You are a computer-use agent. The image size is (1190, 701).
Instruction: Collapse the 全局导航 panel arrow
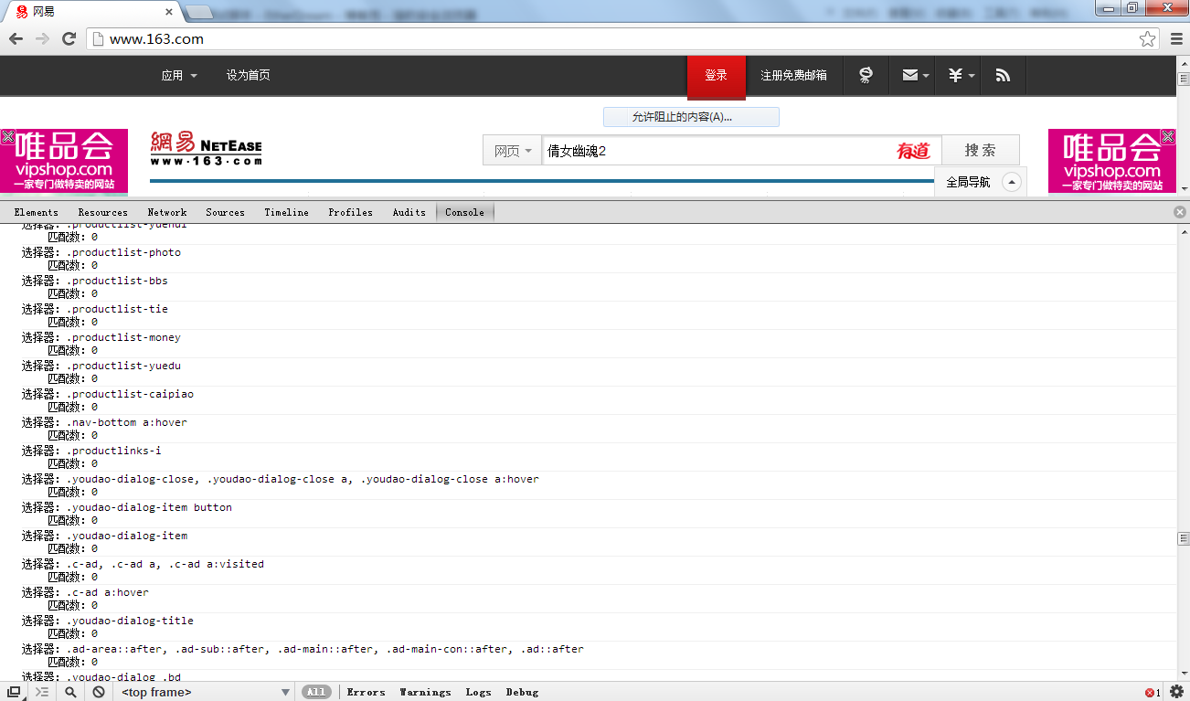click(x=1011, y=182)
